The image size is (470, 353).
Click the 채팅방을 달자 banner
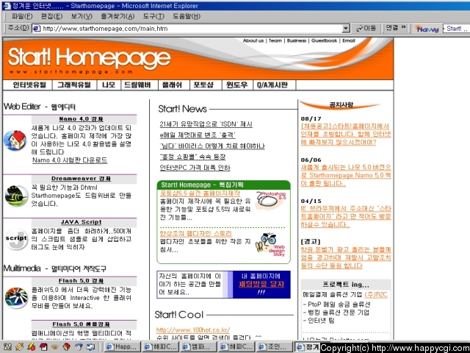261,284
